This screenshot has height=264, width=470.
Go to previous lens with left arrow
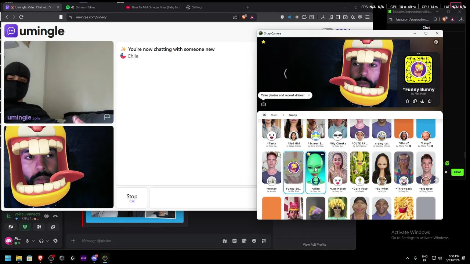pyautogui.click(x=285, y=73)
